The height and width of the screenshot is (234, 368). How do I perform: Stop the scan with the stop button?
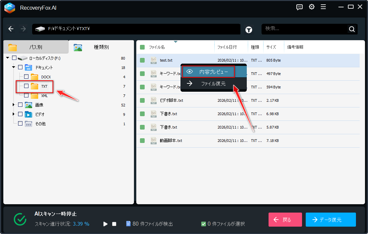(114, 224)
